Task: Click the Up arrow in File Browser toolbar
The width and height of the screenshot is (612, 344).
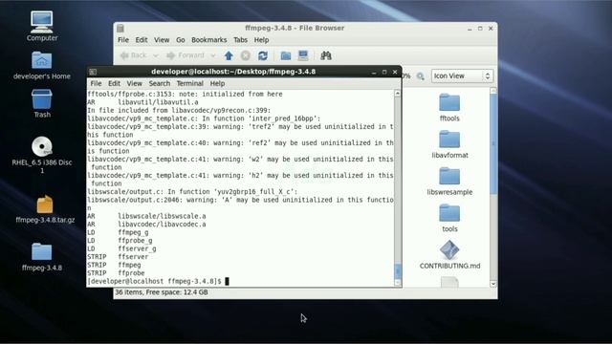Action: (229, 55)
